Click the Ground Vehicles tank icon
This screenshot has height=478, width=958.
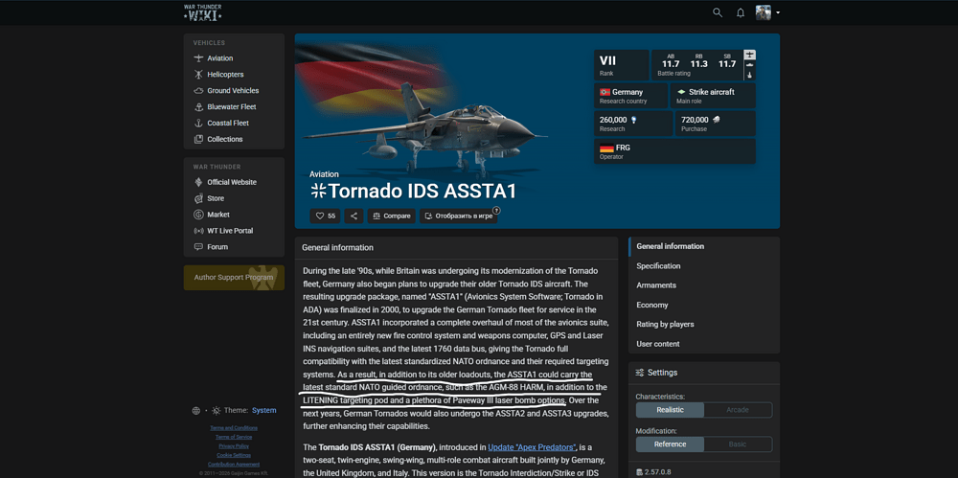click(198, 90)
